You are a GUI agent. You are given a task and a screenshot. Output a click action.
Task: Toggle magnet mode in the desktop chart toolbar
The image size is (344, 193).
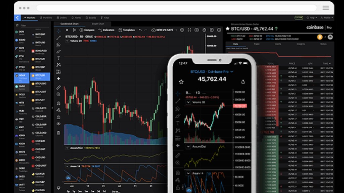pos(58,103)
